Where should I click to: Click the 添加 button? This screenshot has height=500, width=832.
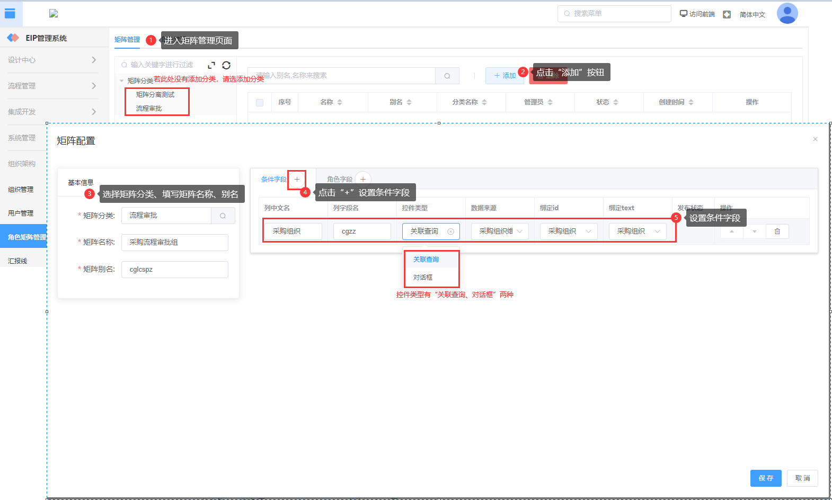coord(504,76)
